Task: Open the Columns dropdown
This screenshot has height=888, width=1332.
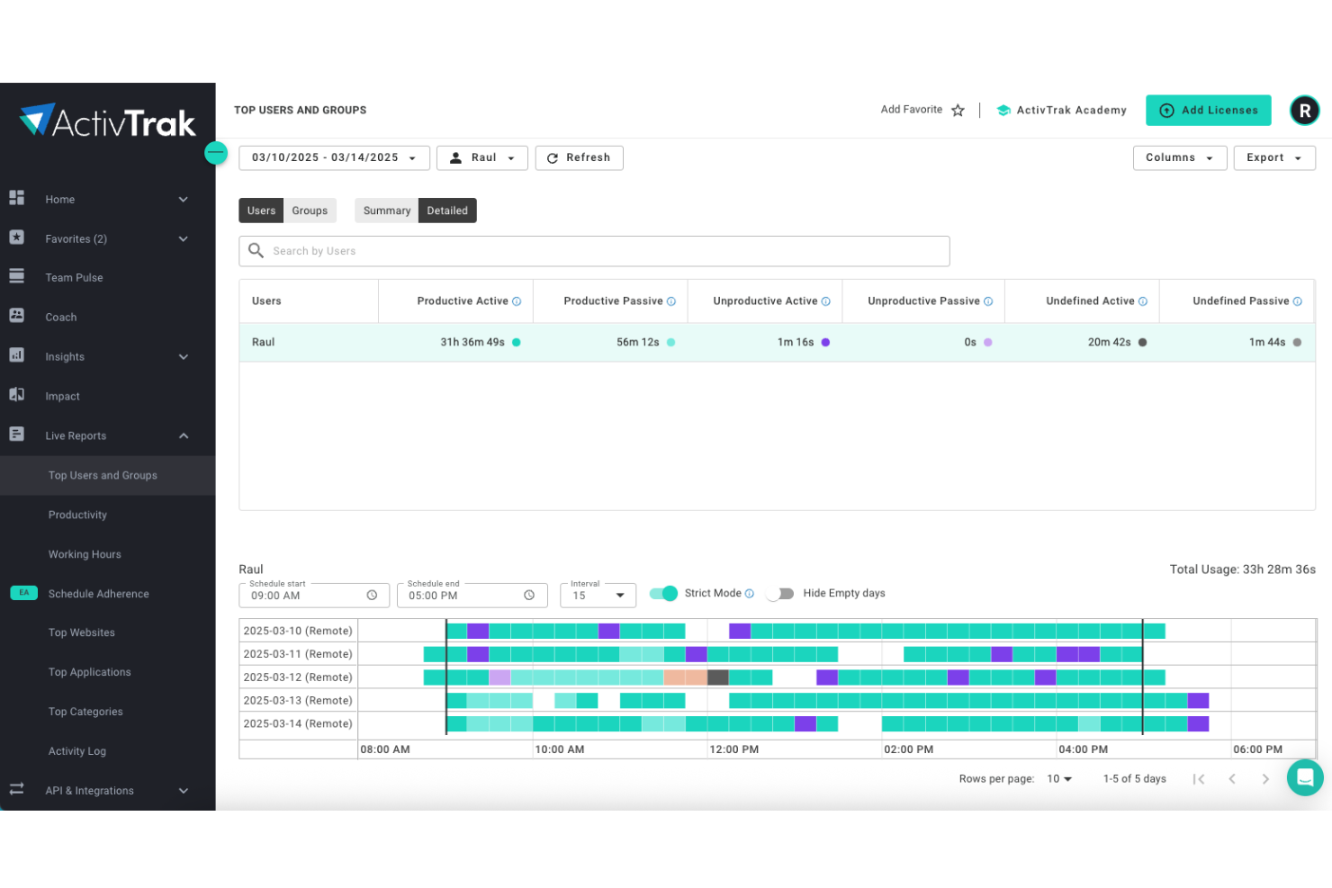Action: click(x=1180, y=157)
